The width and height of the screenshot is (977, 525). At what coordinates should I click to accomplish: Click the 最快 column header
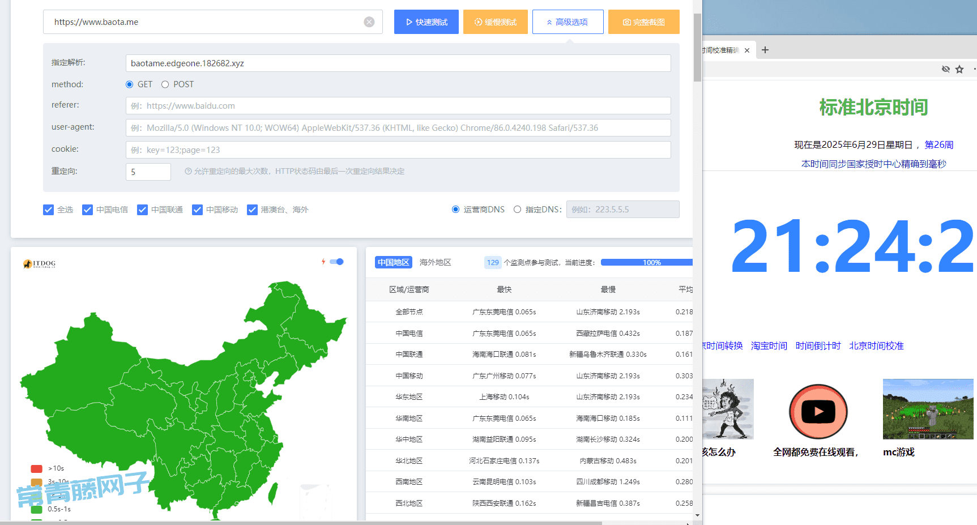pyautogui.click(x=504, y=289)
